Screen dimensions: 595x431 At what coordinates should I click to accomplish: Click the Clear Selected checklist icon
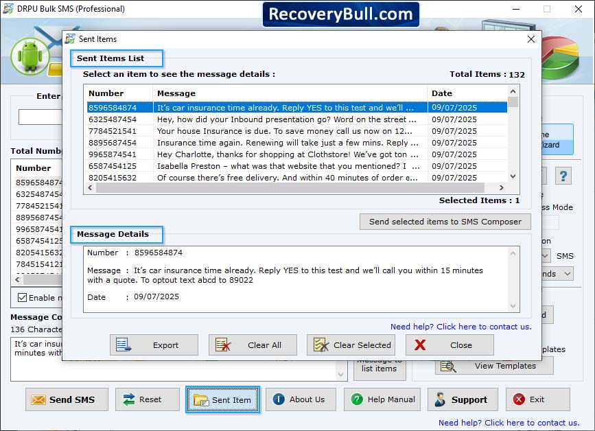(321, 345)
